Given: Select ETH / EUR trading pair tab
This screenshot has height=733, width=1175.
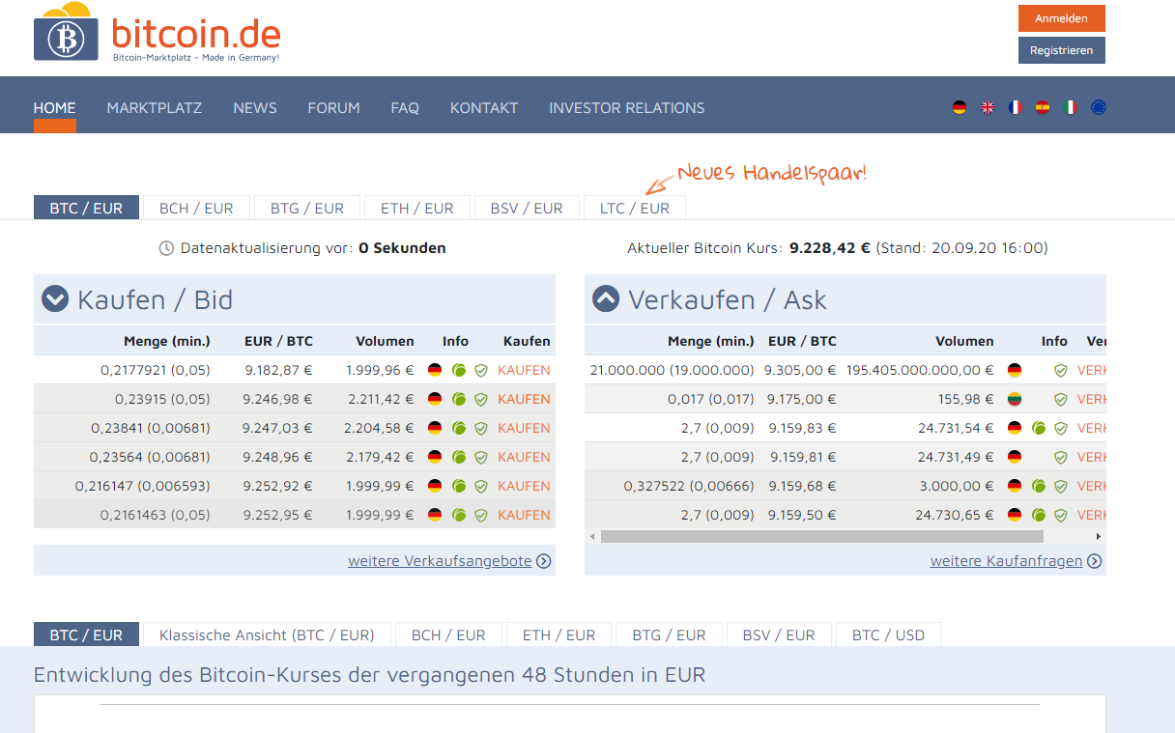Looking at the screenshot, I should coord(417,208).
